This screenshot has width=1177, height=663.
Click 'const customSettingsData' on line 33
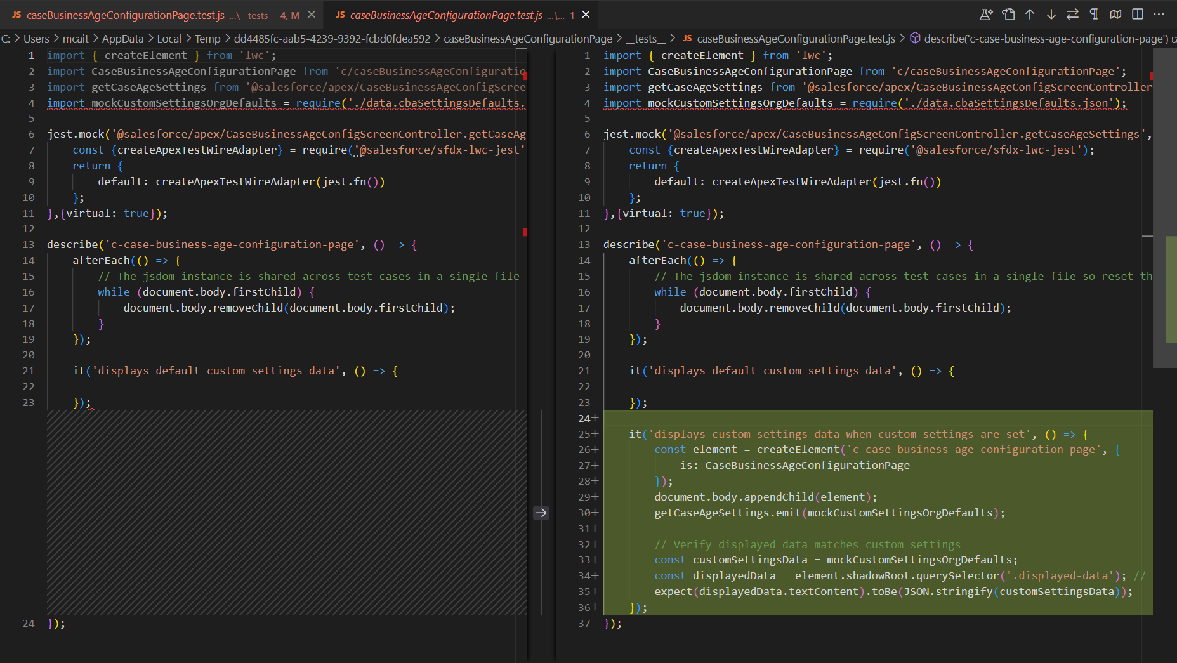(731, 560)
